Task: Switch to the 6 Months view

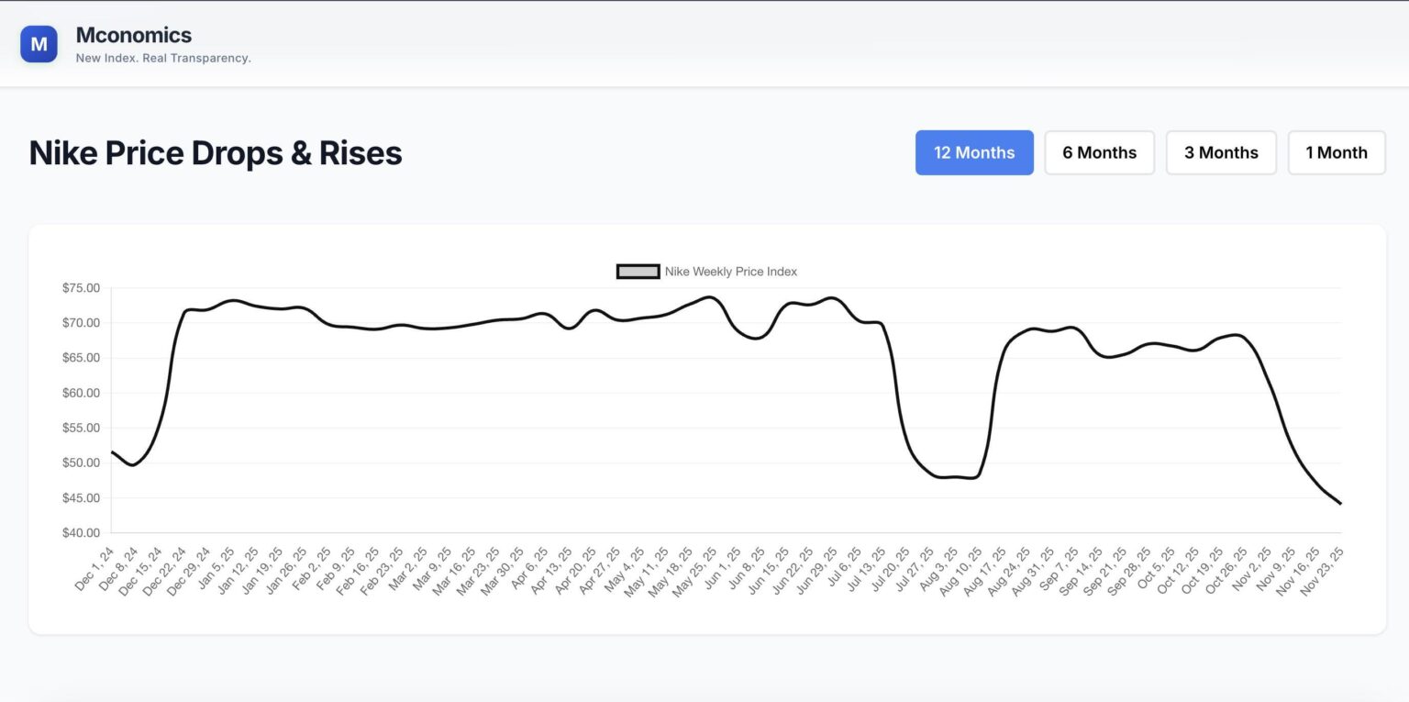Action: (1099, 152)
